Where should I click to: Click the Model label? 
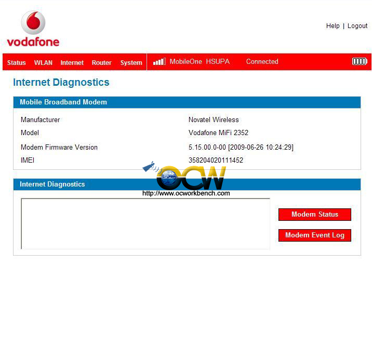pyautogui.click(x=30, y=133)
